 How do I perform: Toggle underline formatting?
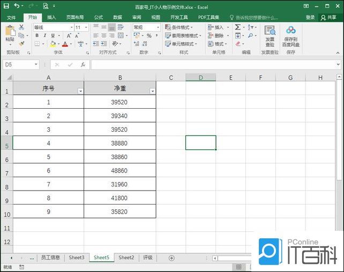tap(53, 36)
